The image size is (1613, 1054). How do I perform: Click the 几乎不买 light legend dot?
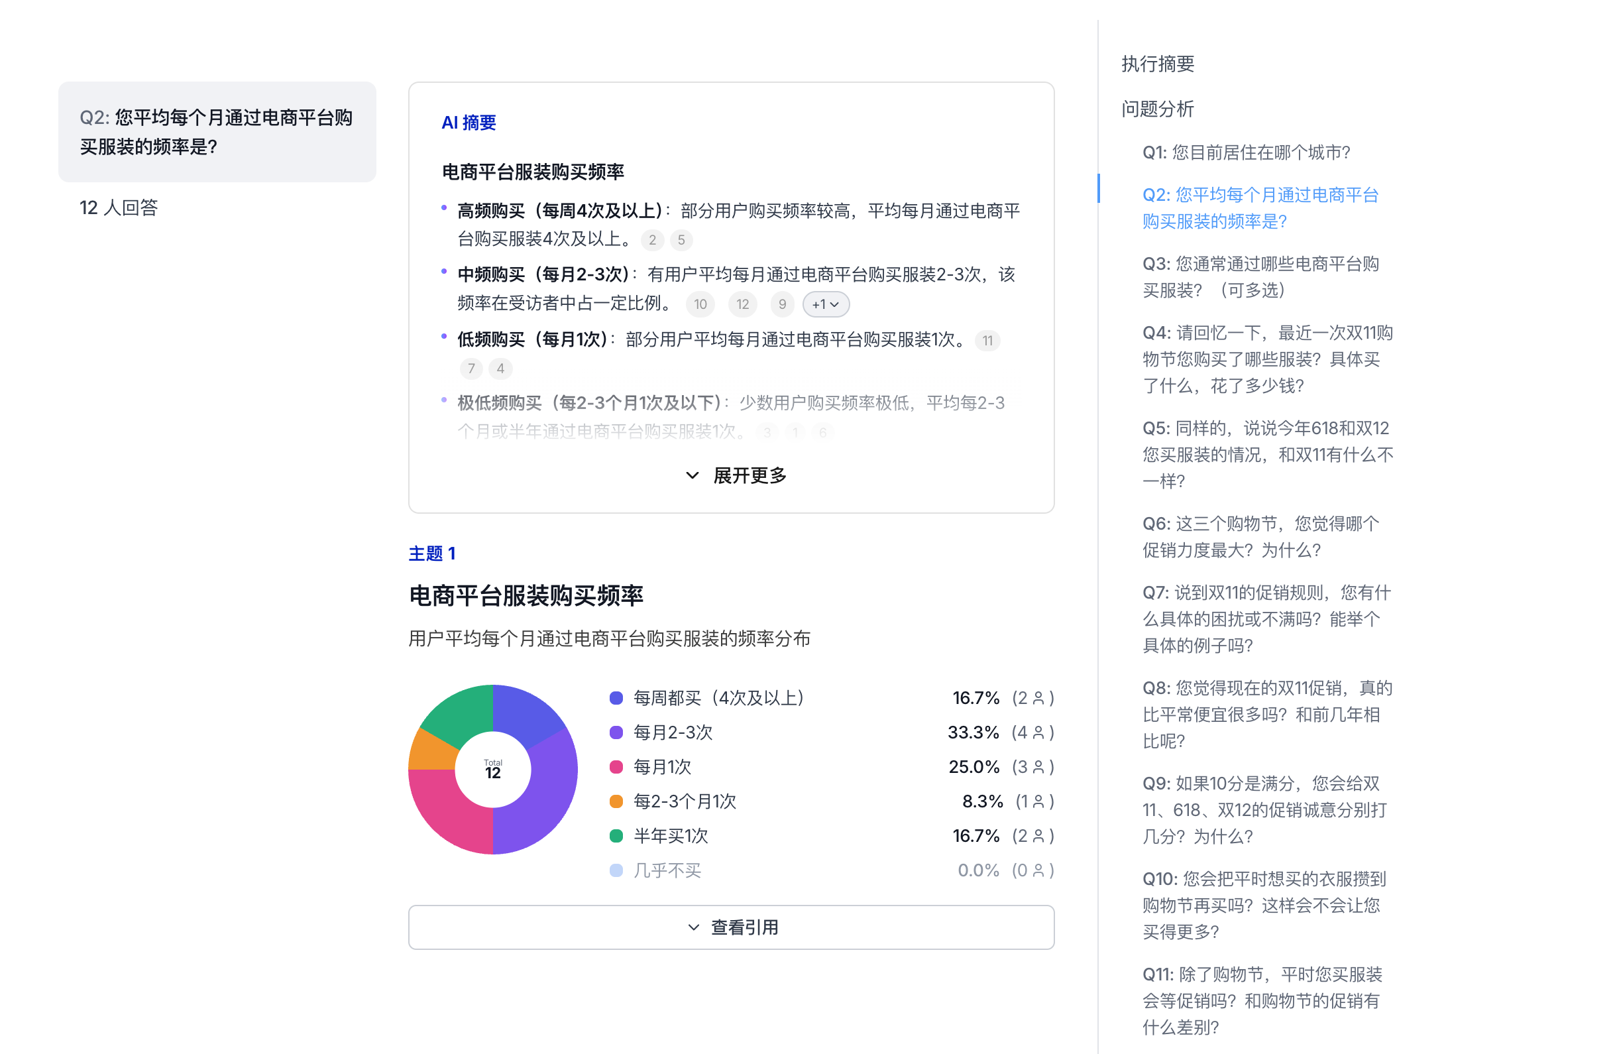pyautogui.click(x=616, y=871)
